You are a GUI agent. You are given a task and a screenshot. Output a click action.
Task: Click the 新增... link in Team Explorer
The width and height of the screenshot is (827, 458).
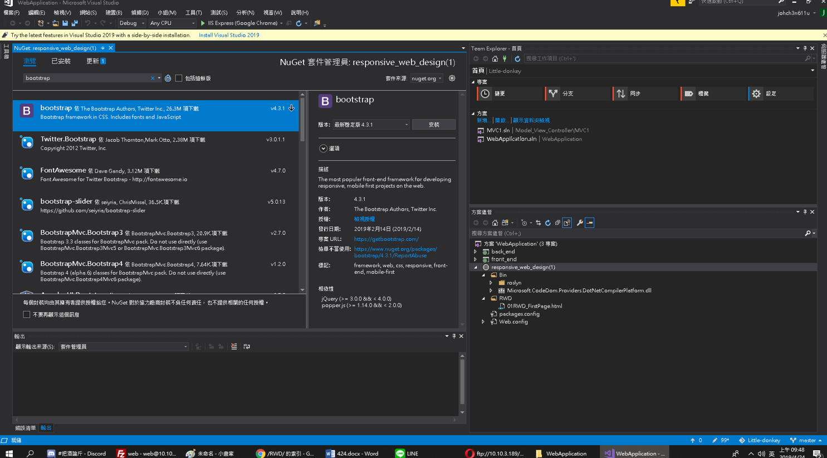tap(483, 120)
